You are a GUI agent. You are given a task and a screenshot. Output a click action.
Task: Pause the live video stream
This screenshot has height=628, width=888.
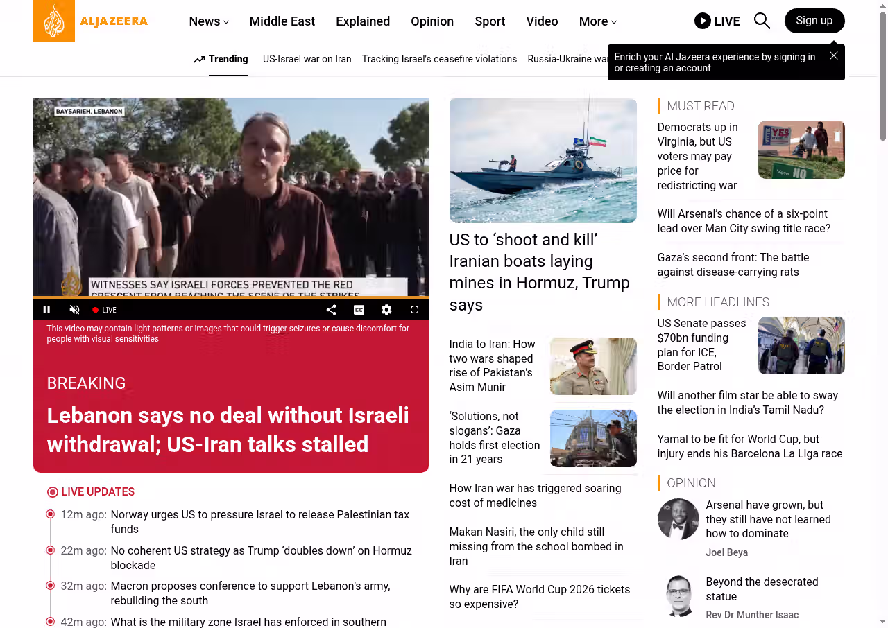click(46, 310)
